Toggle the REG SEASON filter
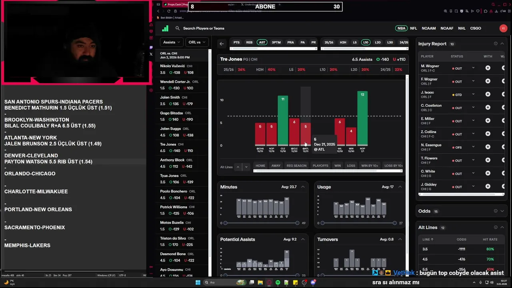Image resolution: width=512 pixels, height=288 pixels. click(296, 166)
